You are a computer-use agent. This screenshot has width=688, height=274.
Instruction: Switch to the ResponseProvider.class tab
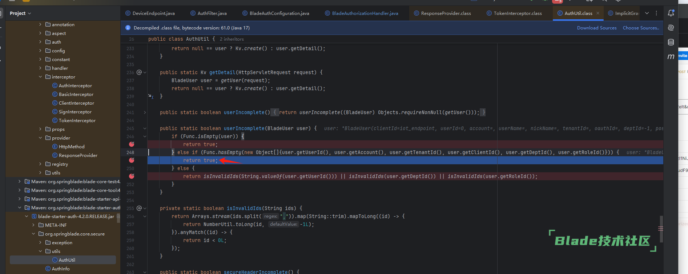[442, 13]
